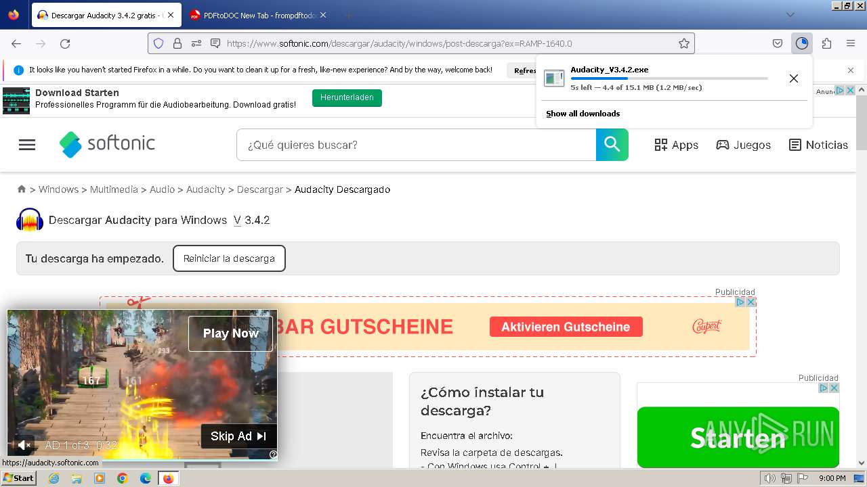This screenshot has width=867, height=487.
Task: Click Aktivieren Gutscheine button
Action: [566, 327]
